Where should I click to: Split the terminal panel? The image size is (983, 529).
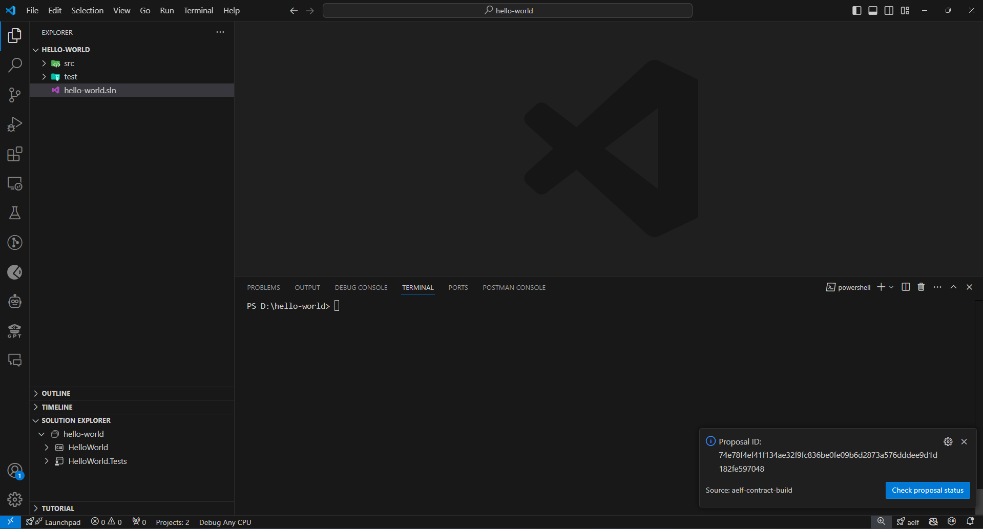906,287
